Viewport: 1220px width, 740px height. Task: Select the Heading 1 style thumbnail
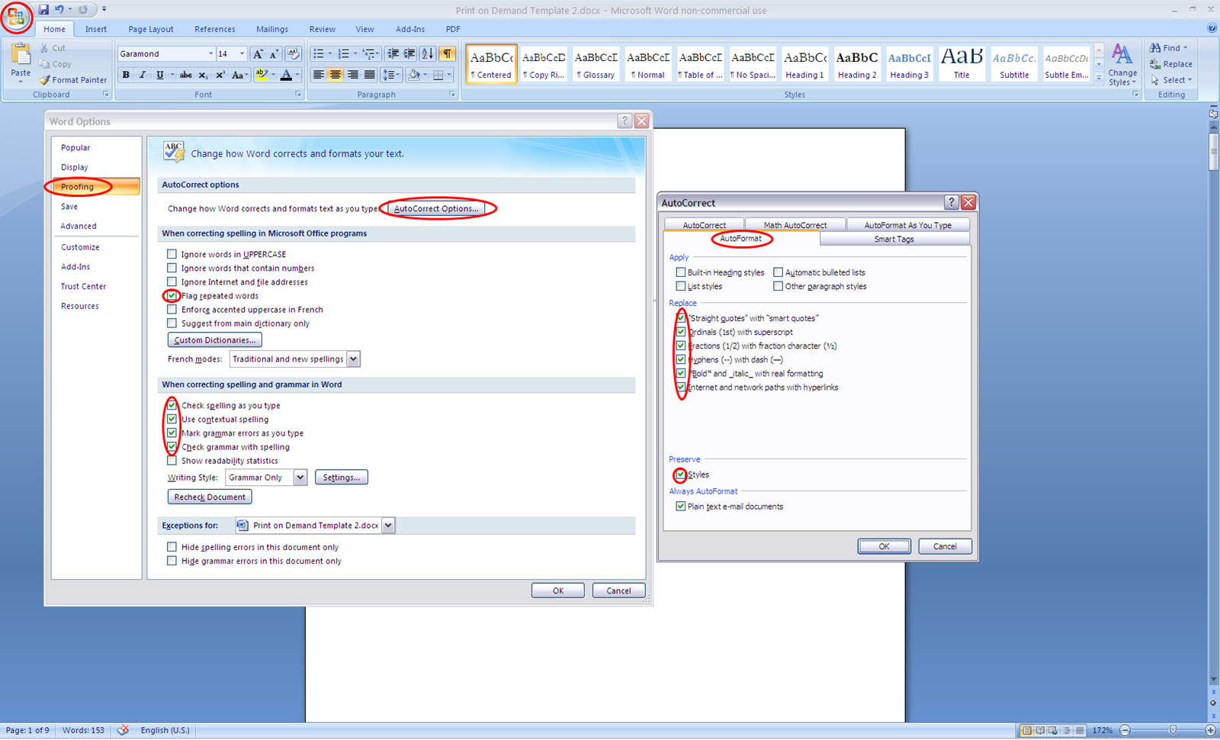pos(804,63)
